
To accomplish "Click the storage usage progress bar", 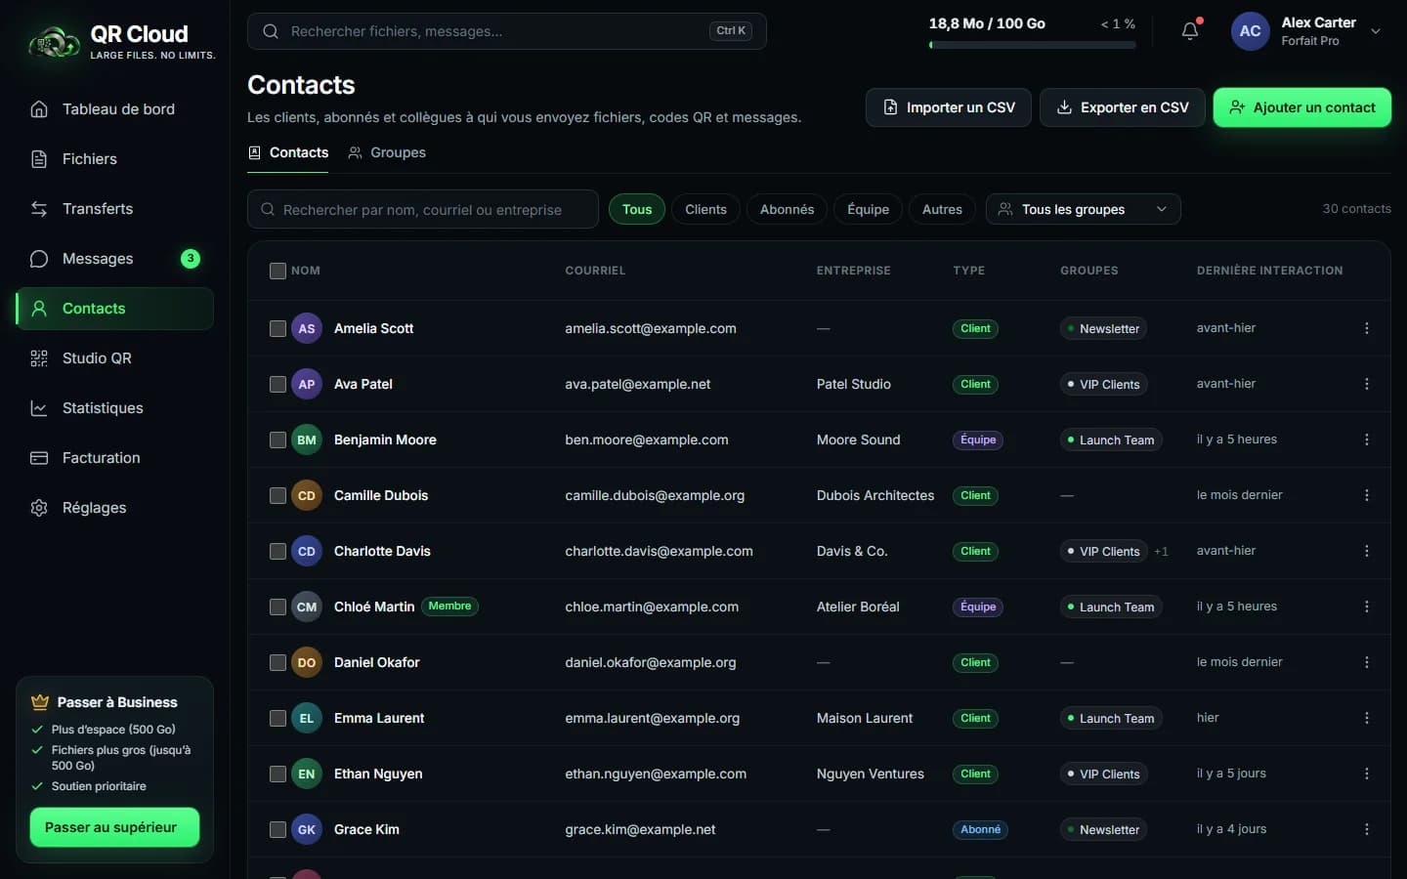I will [1032, 44].
